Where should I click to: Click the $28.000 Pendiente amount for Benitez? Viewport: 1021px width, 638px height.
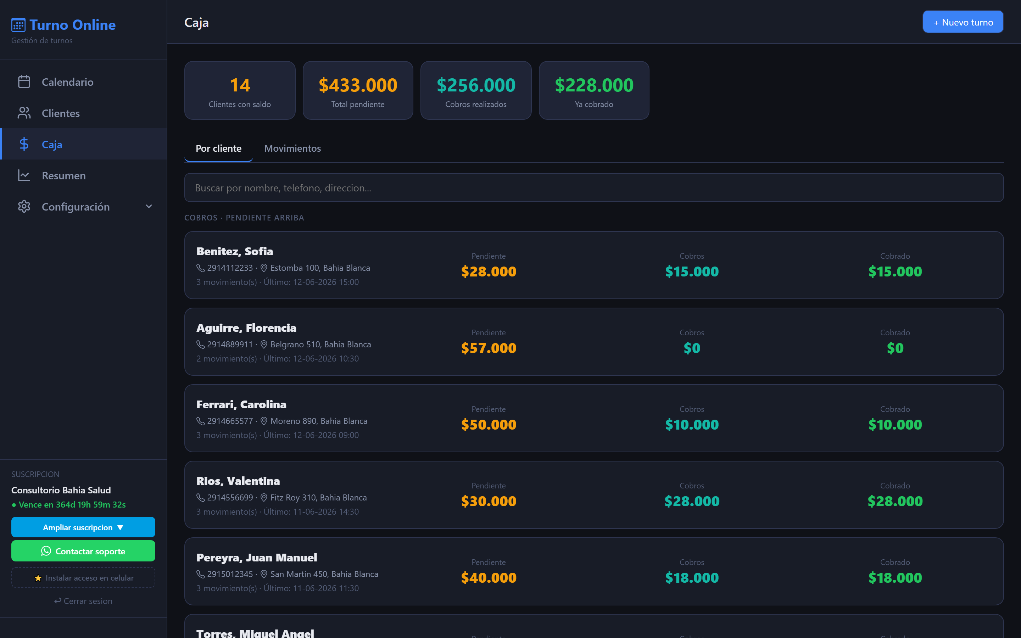coord(489,271)
